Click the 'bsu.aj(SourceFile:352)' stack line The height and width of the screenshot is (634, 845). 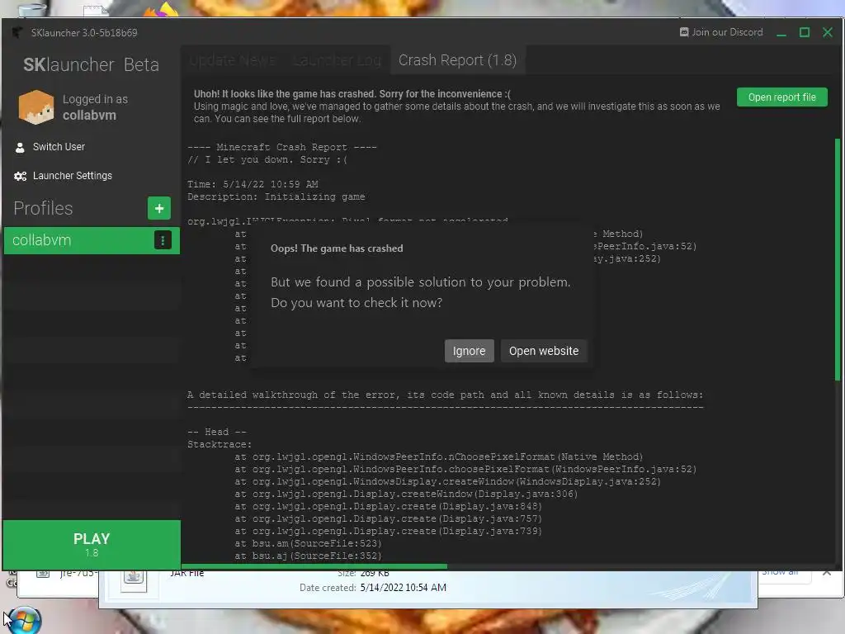click(308, 556)
